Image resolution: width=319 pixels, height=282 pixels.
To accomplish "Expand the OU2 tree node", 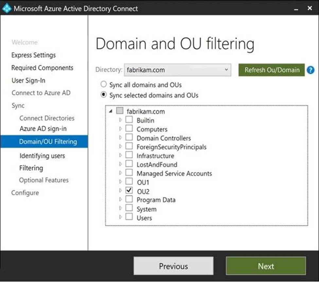I will point(120,191).
